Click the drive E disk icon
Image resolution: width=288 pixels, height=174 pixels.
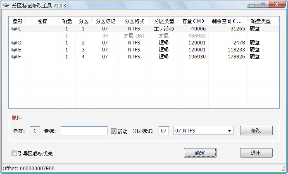pos(14,50)
